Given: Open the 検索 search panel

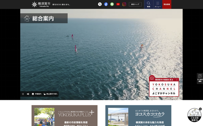Looking at the screenshot, I should [x=149, y=4].
